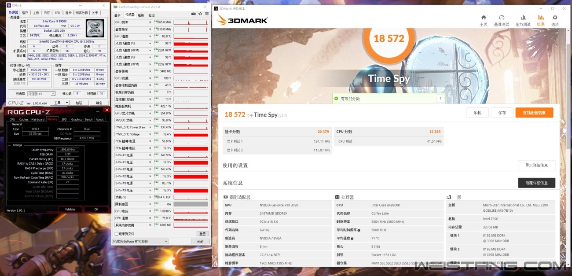
Task: Enable the GPU-Z log to file (记录到文件) checkbox
Action: [117, 234]
